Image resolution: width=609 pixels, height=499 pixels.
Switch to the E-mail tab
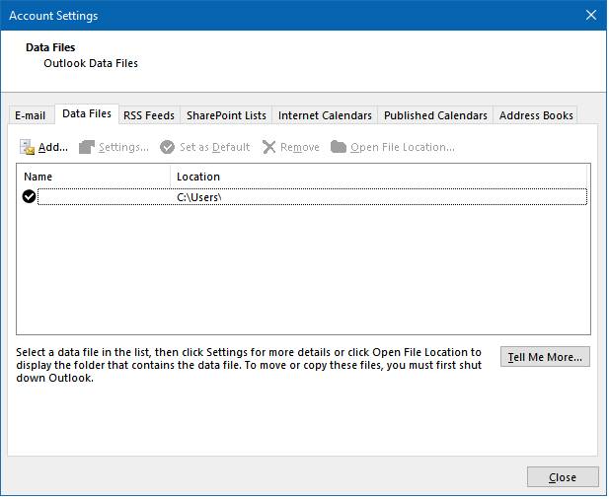[31, 115]
